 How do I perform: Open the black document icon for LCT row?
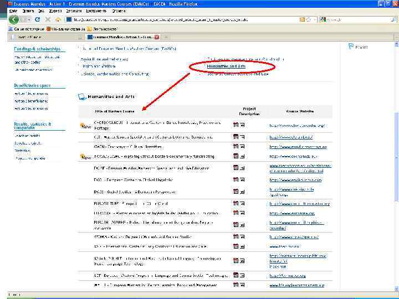click(x=242, y=275)
